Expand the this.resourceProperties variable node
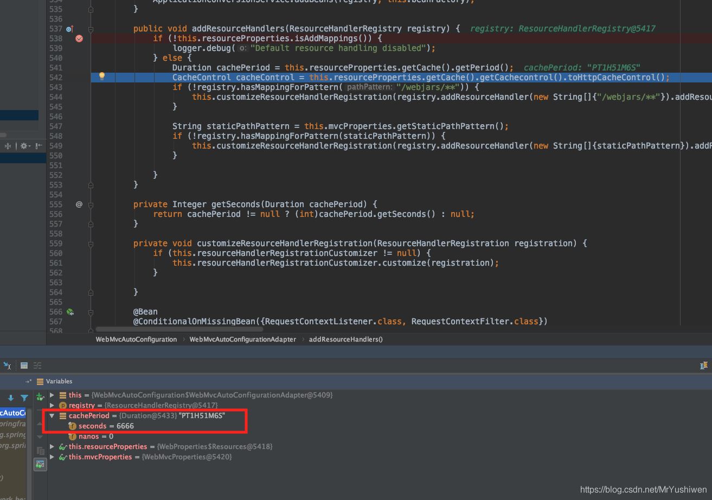 coord(52,446)
